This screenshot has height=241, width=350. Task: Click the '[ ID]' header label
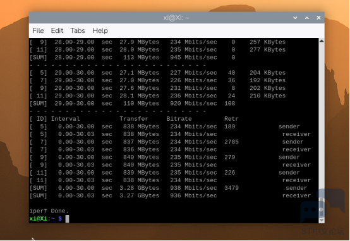point(39,119)
